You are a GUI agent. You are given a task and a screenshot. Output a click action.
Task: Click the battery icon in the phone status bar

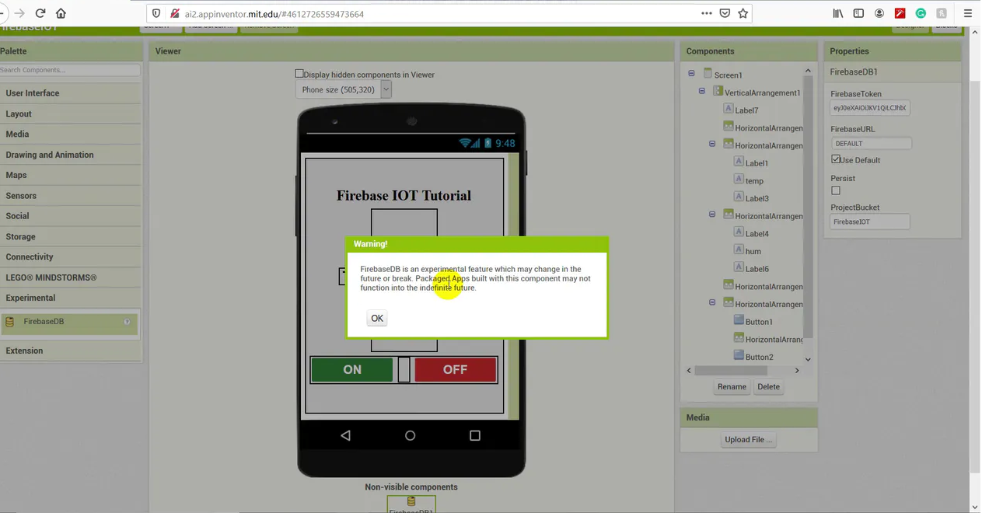488,143
